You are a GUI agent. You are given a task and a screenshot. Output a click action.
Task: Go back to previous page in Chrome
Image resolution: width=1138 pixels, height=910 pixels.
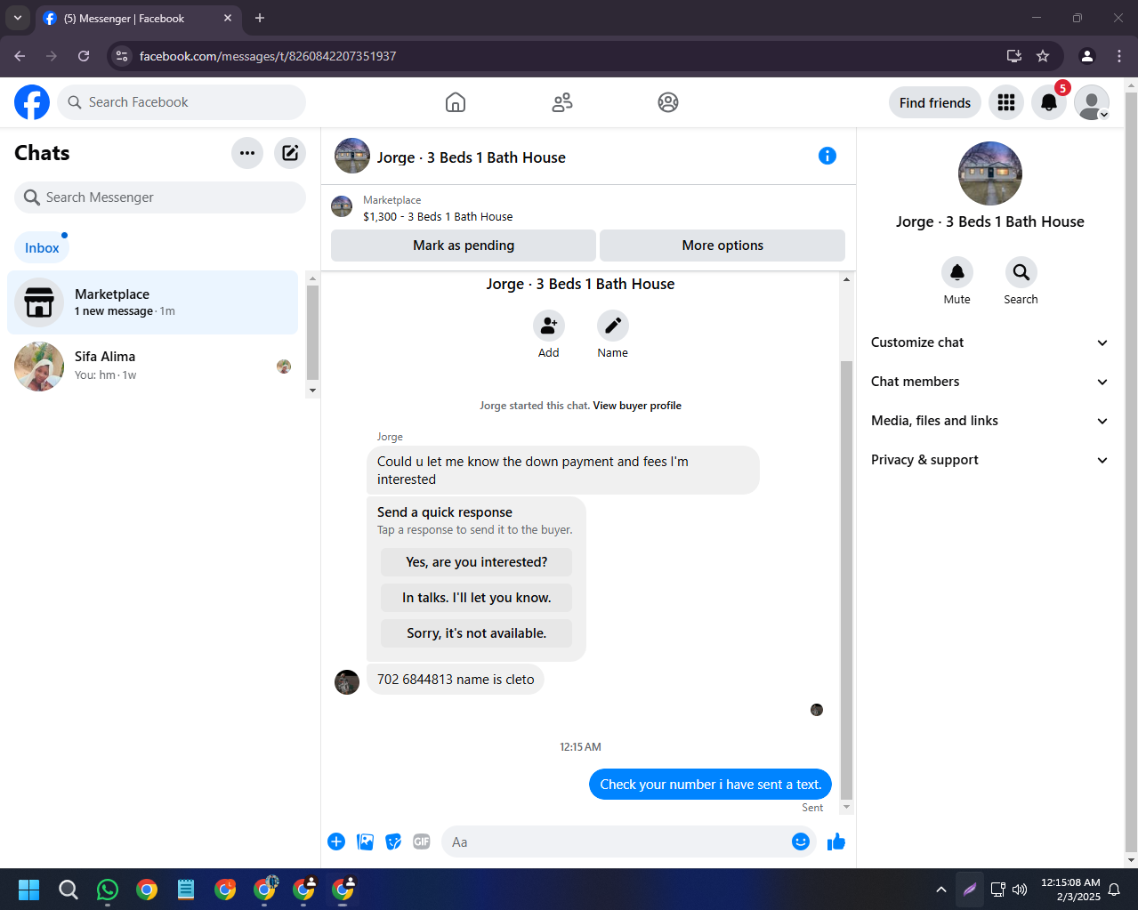point(20,56)
